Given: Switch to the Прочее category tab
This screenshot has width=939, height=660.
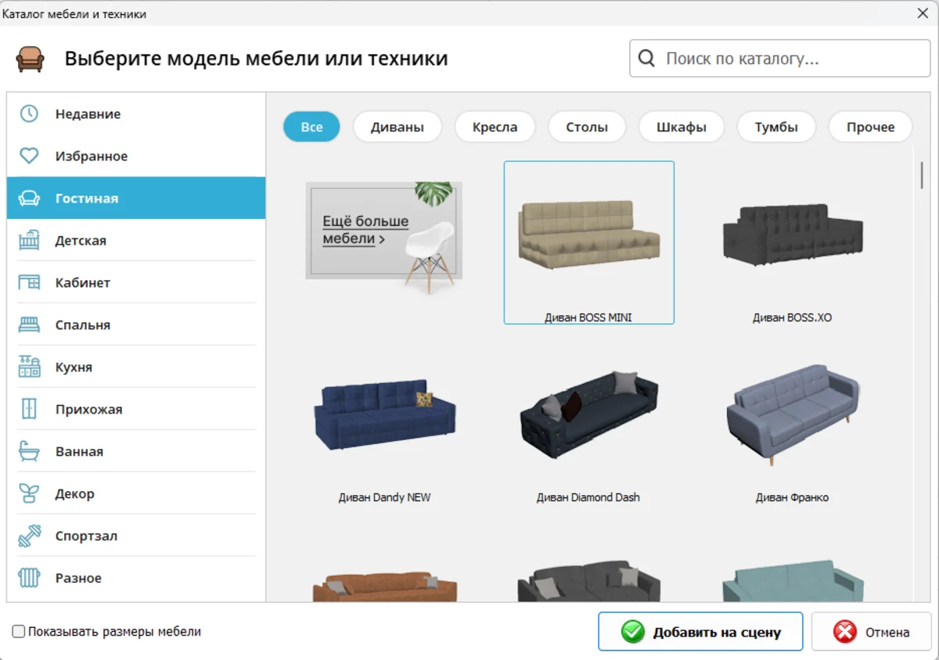Looking at the screenshot, I should pyautogui.click(x=869, y=127).
